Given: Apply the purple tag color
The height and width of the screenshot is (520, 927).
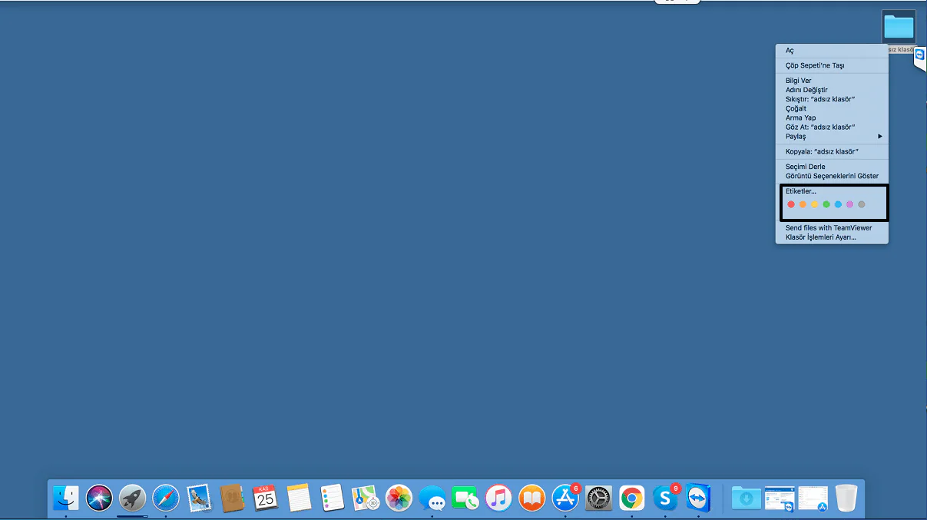Looking at the screenshot, I should coord(849,204).
